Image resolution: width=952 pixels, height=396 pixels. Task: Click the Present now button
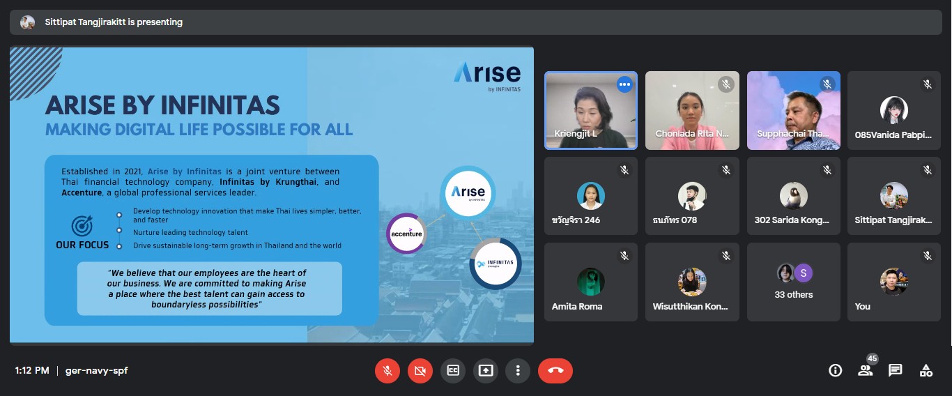point(486,371)
